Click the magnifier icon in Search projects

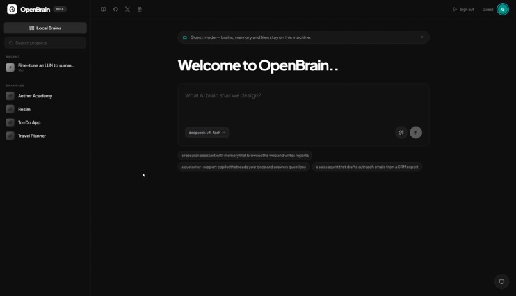11,43
